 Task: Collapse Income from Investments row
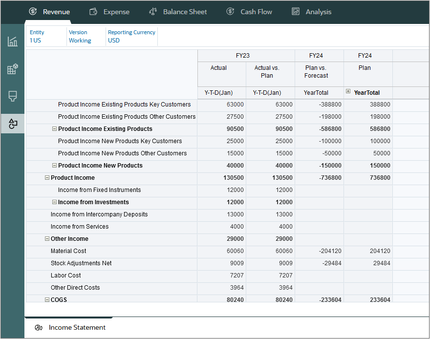click(54, 202)
